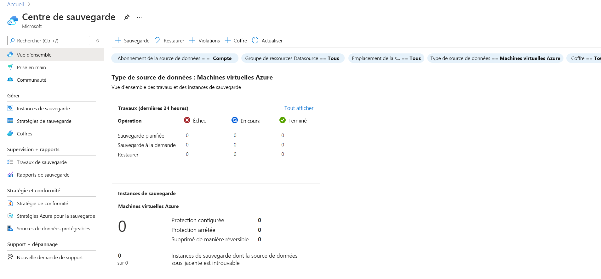
Task: Click the Stratégies Azure hexagon icon
Action: (x=10, y=216)
